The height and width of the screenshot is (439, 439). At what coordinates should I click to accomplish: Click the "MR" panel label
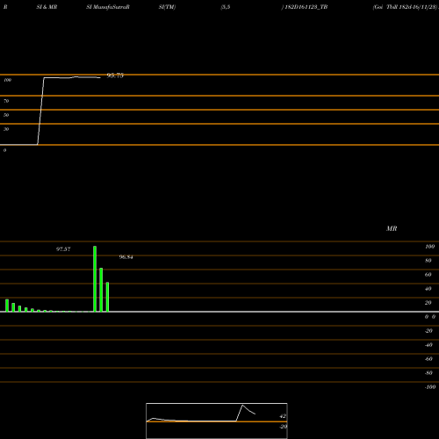(x=392, y=228)
